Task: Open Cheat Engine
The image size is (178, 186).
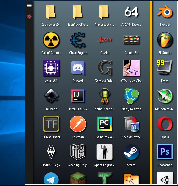Action: click(x=78, y=40)
